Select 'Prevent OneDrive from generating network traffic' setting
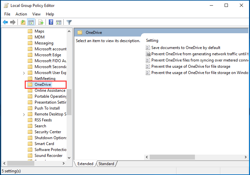 point(200,54)
